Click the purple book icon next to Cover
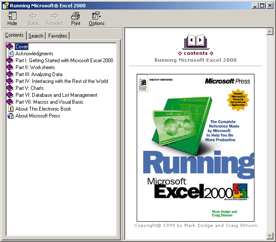This screenshot has width=276, height=242. pyautogui.click(x=10, y=47)
